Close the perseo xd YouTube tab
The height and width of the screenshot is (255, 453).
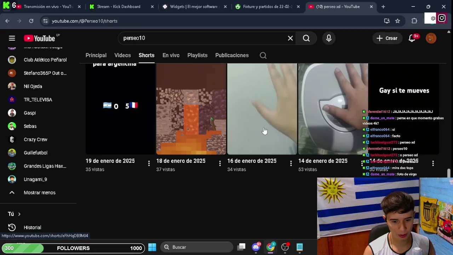(x=371, y=7)
